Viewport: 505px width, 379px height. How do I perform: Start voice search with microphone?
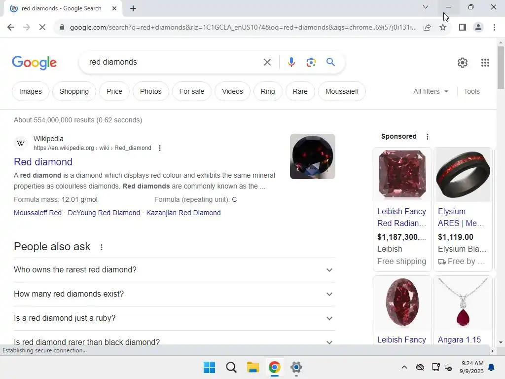click(x=291, y=62)
